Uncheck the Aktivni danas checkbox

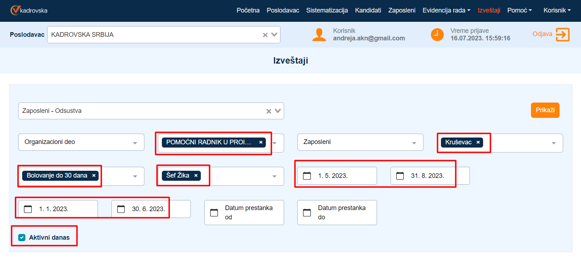(x=22, y=238)
